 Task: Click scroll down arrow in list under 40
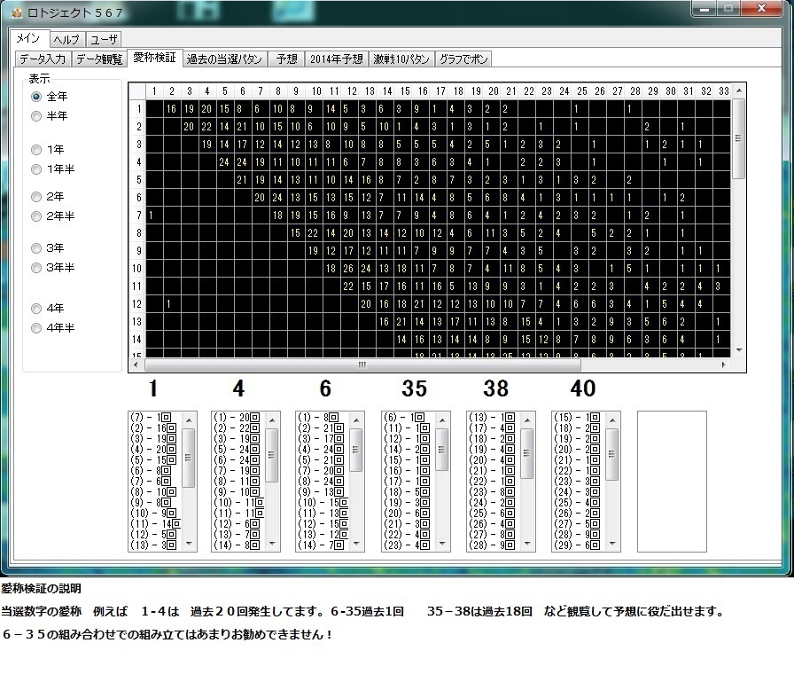[x=612, y=544]
